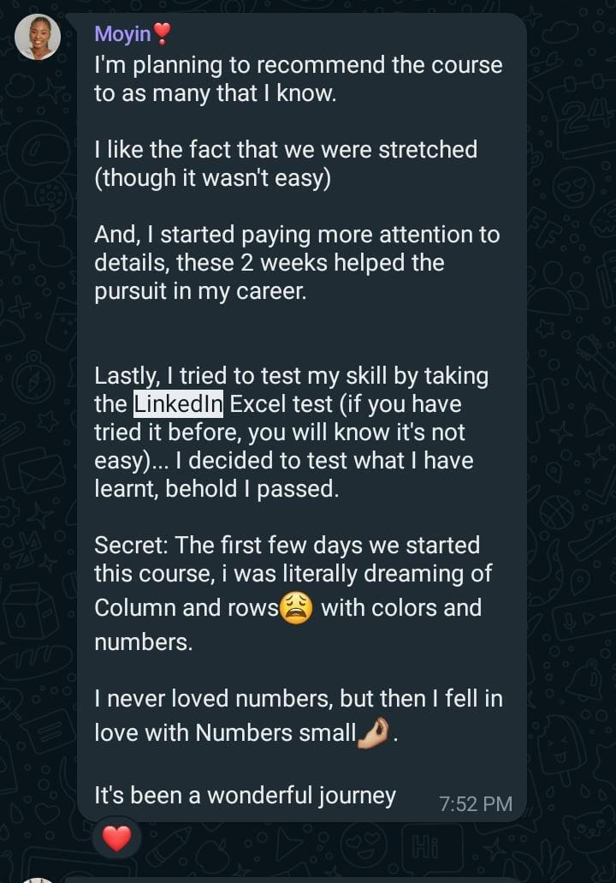The width and height of the screenshot is (616, 883).
Task: Tap the line beginning with "Secret:"
Action: coord(287,545)
